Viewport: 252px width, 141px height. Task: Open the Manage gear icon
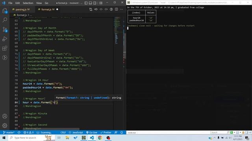(x=5, y=125)
